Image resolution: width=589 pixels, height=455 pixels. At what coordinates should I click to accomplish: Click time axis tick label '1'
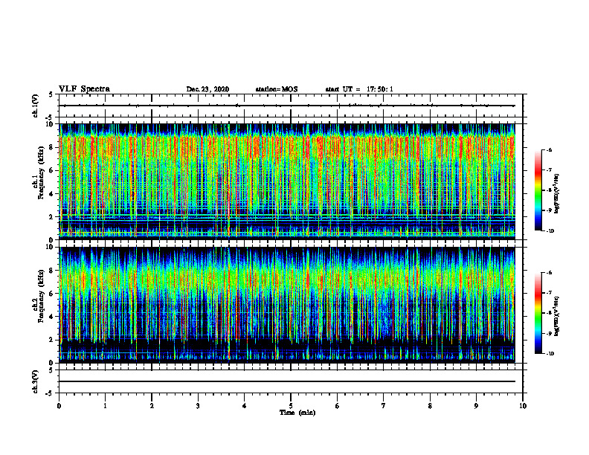[x=105, y=406]
